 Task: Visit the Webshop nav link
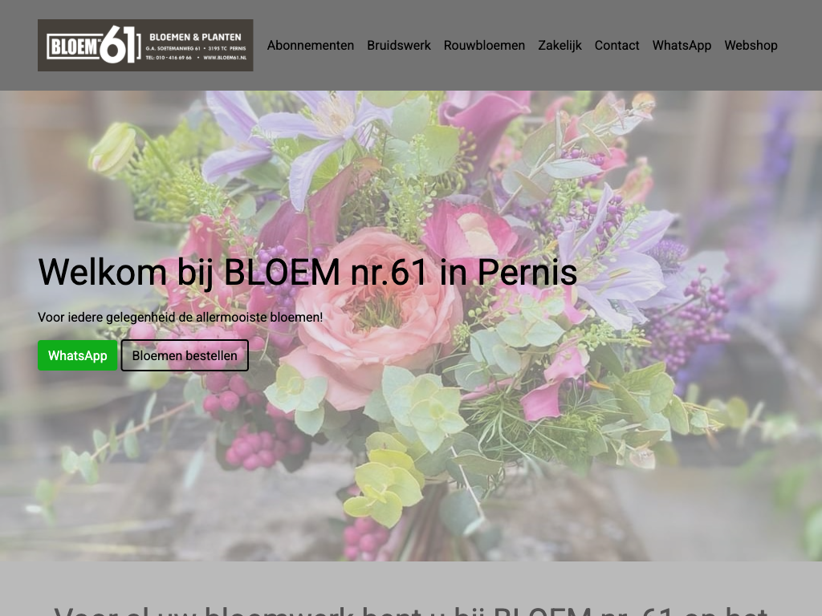751,46
